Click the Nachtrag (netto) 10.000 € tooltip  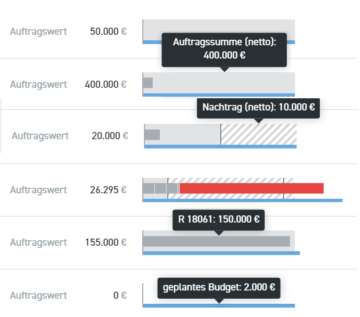[259, 107]
